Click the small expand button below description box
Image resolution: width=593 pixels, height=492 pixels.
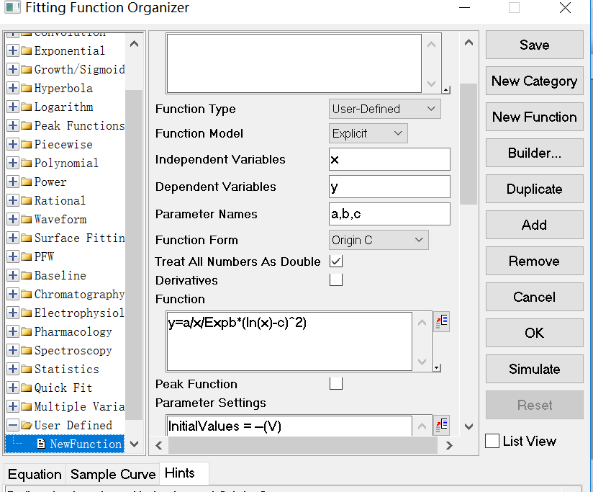(446, 90)
